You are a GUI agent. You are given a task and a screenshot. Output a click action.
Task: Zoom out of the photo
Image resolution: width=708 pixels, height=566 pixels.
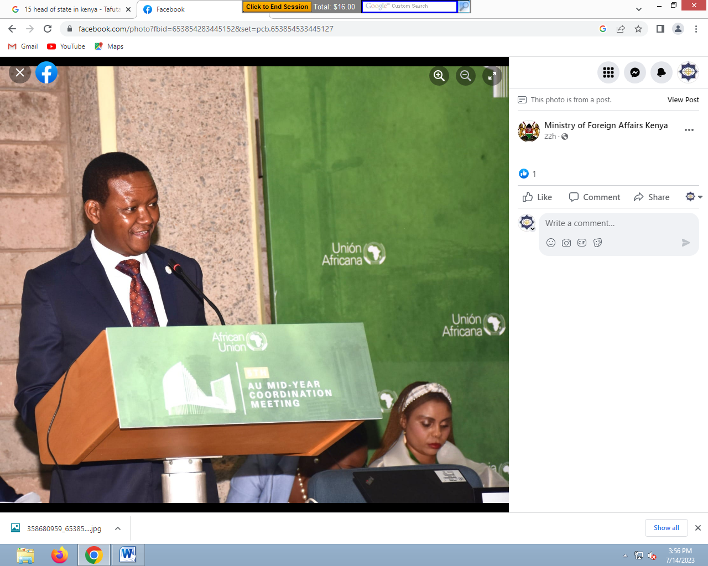[466, 76]
